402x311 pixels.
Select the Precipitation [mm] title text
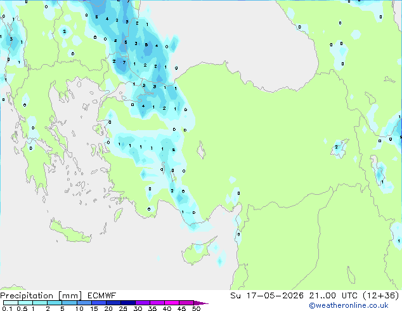click(x=41, y=296)
